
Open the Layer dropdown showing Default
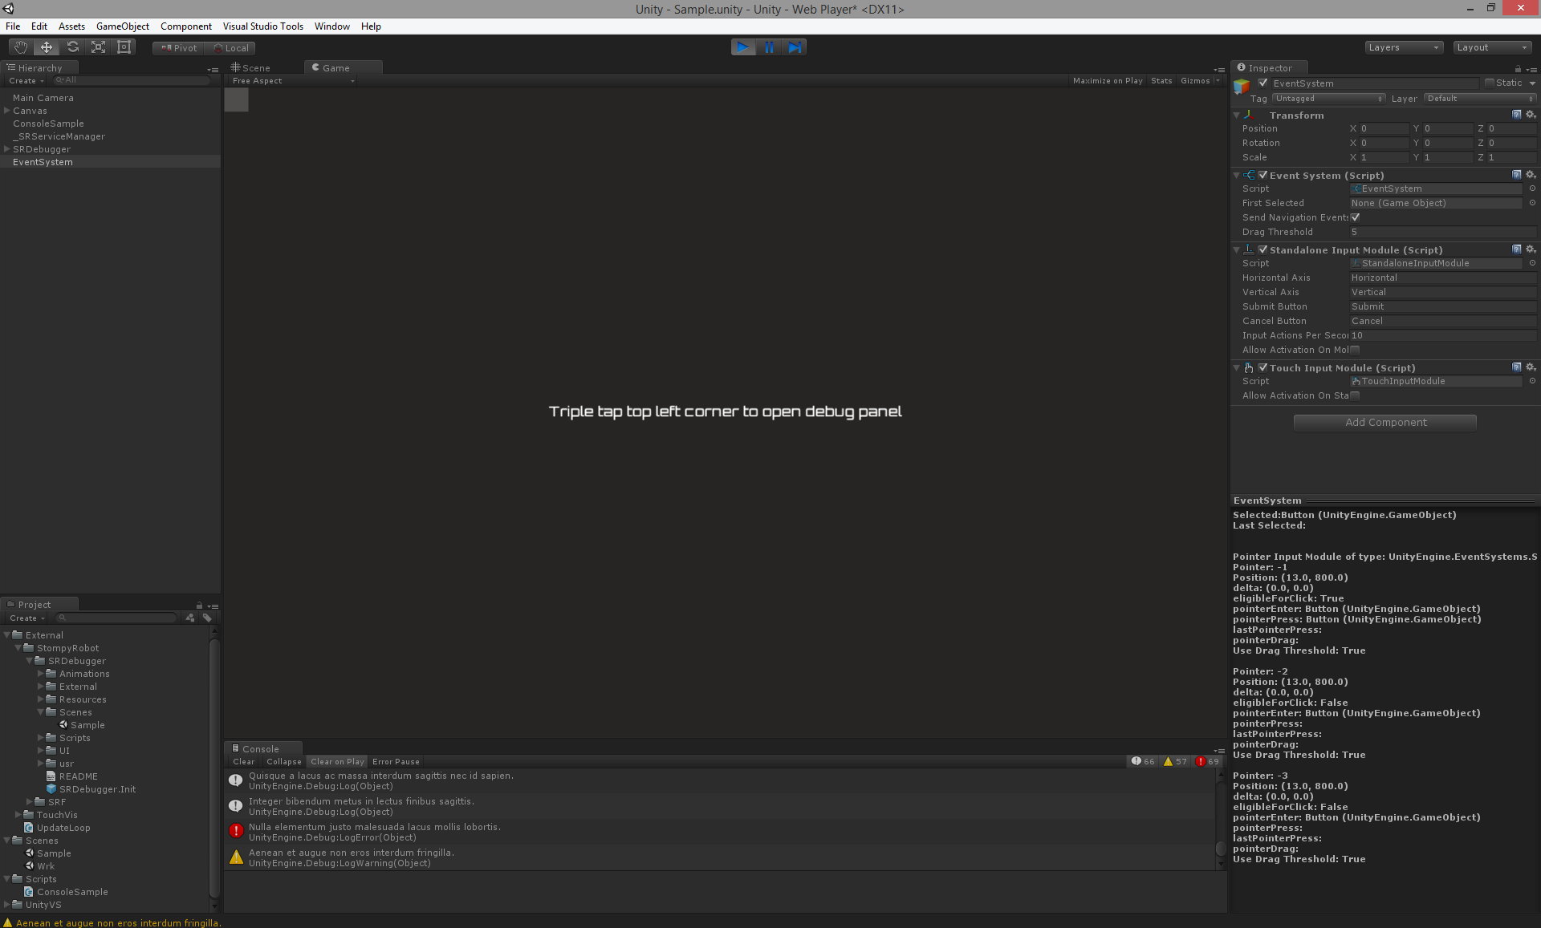pos(1480,99)
